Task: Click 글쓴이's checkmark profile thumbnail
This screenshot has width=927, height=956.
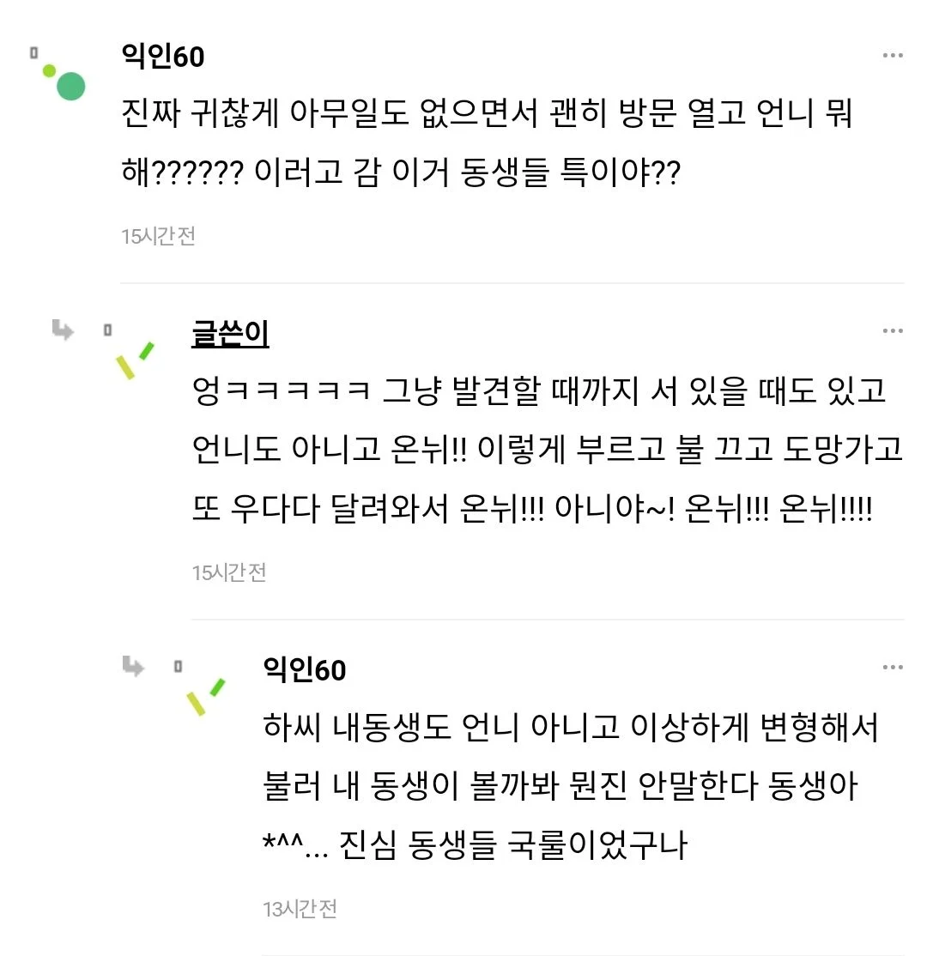Action: click(137, 358)
